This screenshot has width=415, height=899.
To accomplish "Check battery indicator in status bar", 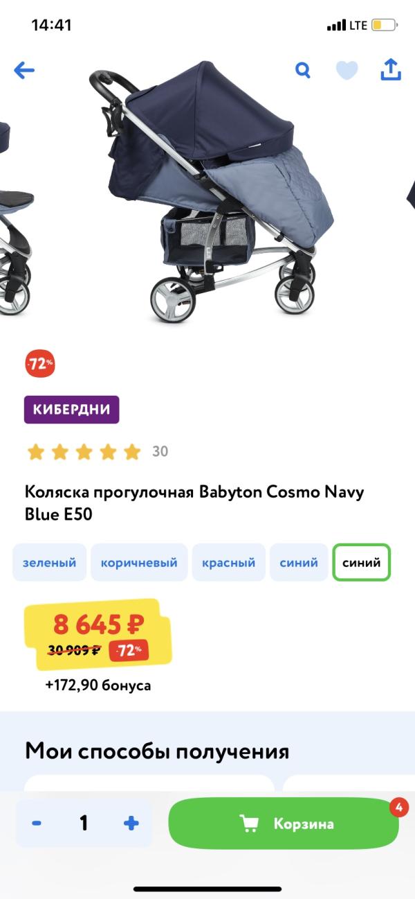I will (384, 26).
